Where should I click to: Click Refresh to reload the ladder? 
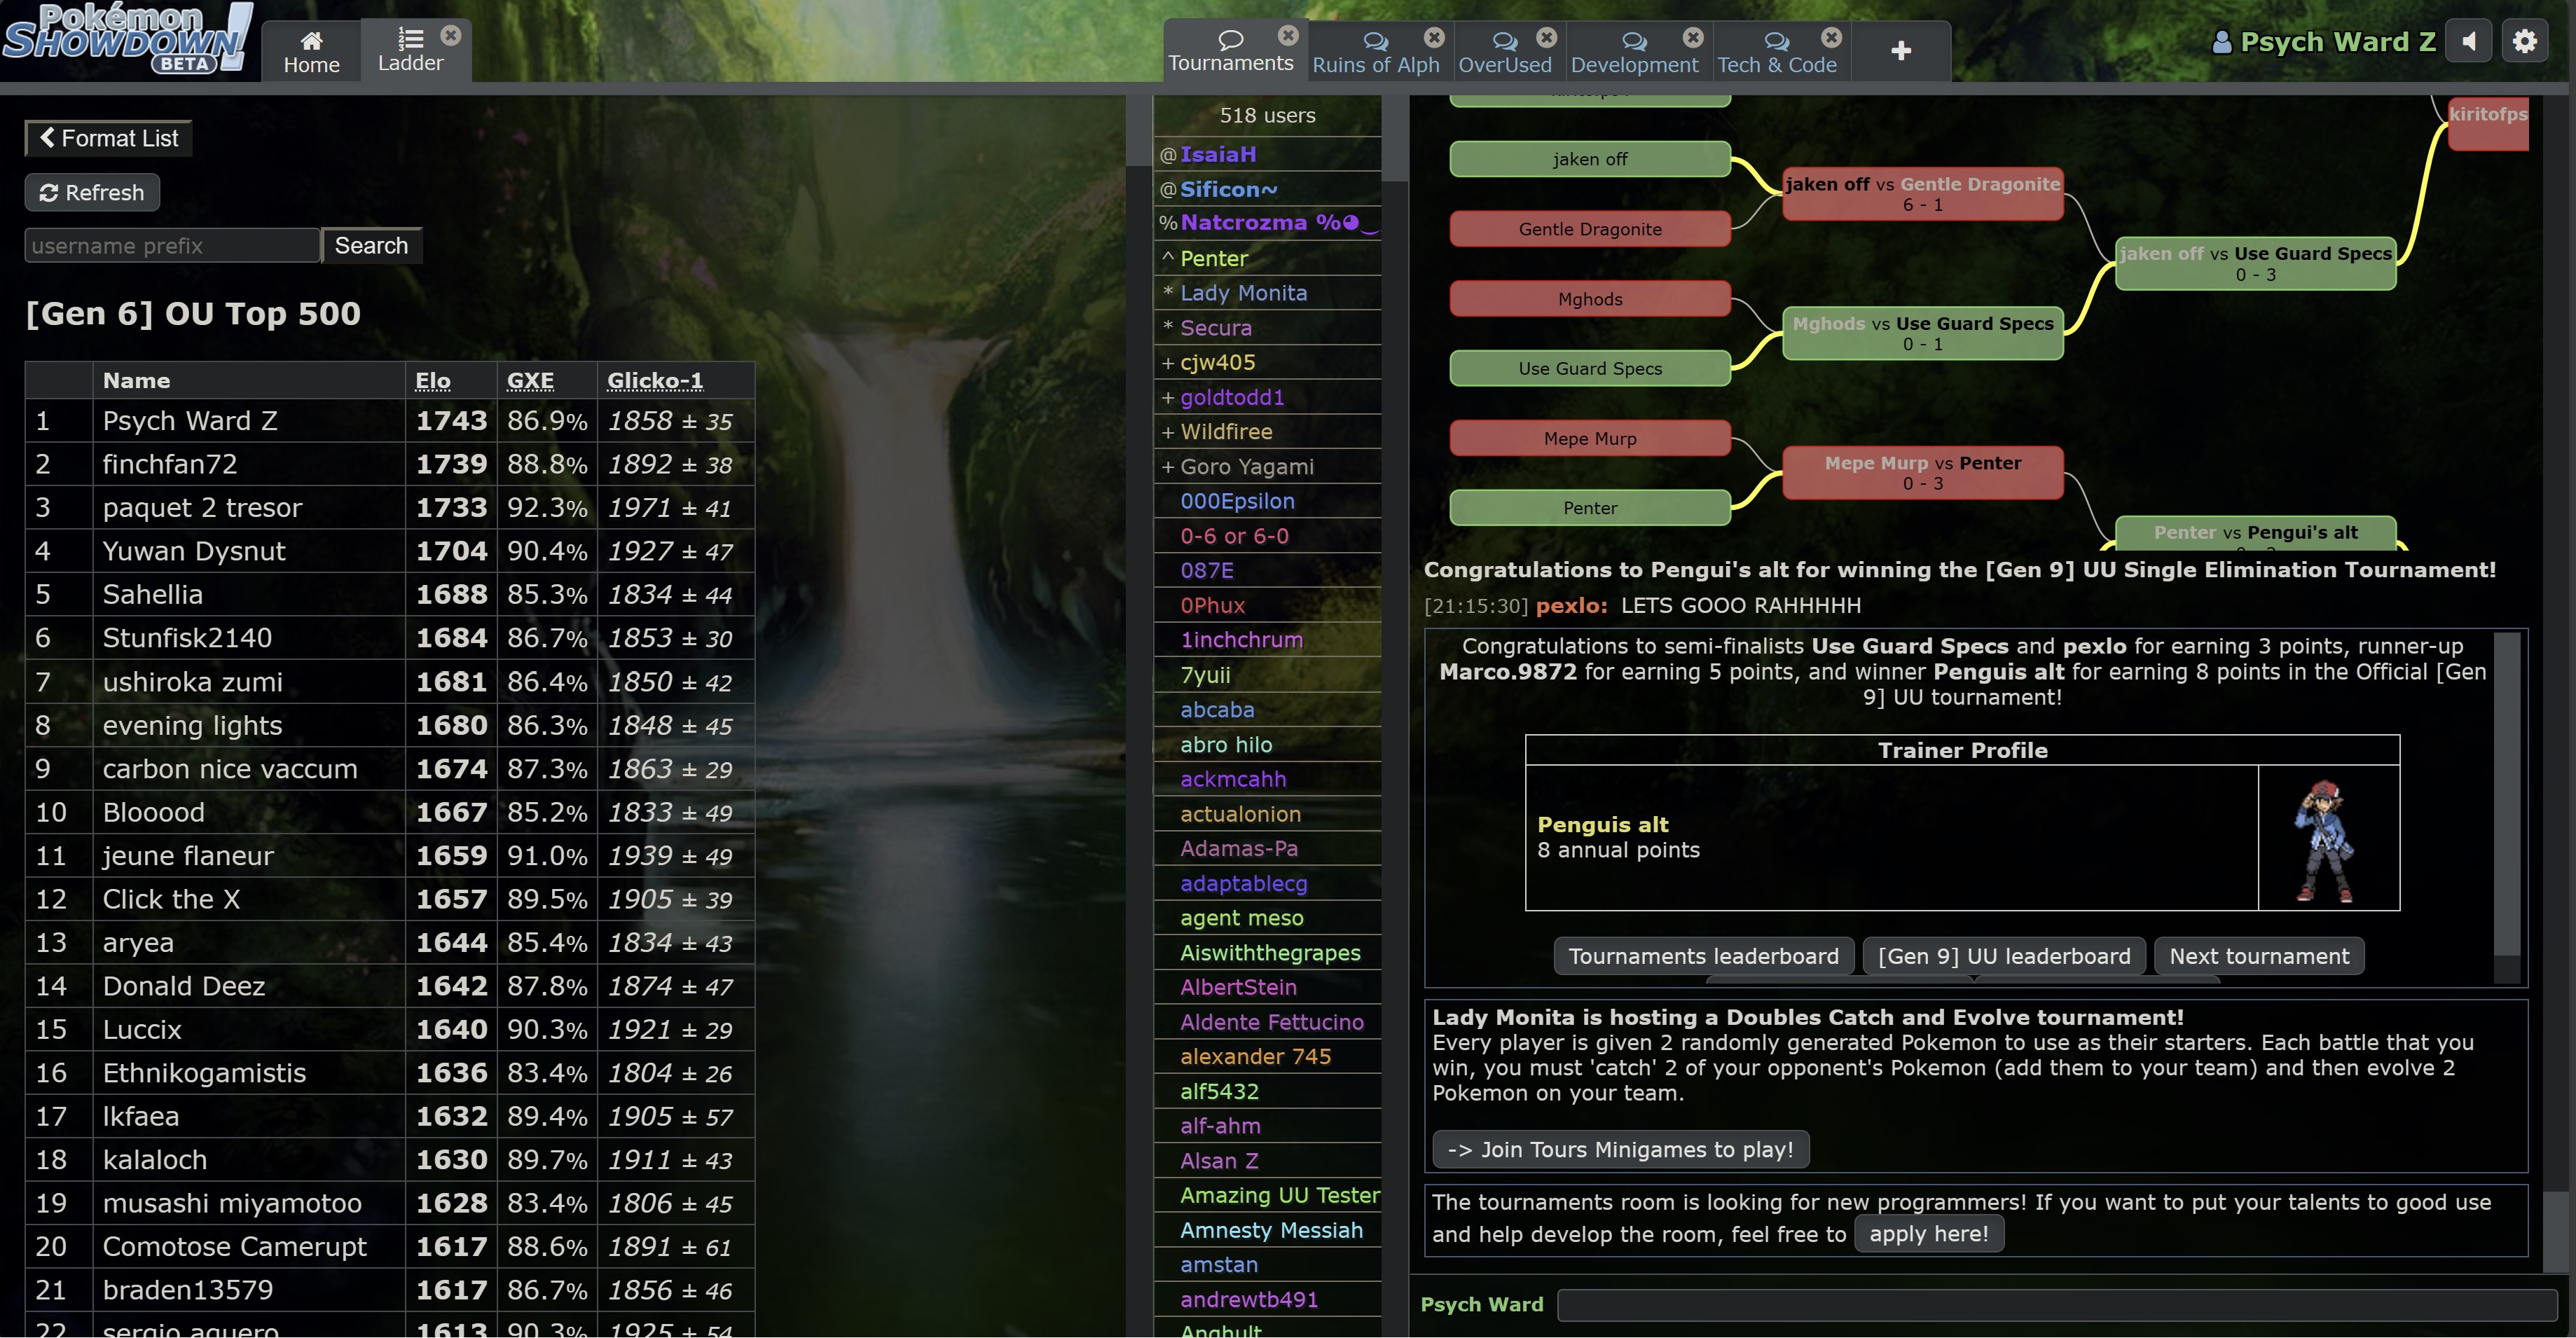point(92,192)
